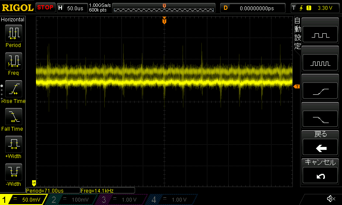
Task: Select the Freq measurement icon
Action: point(14,61)
